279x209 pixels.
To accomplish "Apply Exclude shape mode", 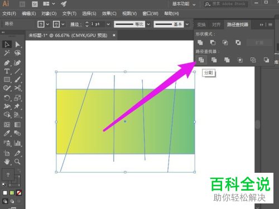I will click(238, 42).
